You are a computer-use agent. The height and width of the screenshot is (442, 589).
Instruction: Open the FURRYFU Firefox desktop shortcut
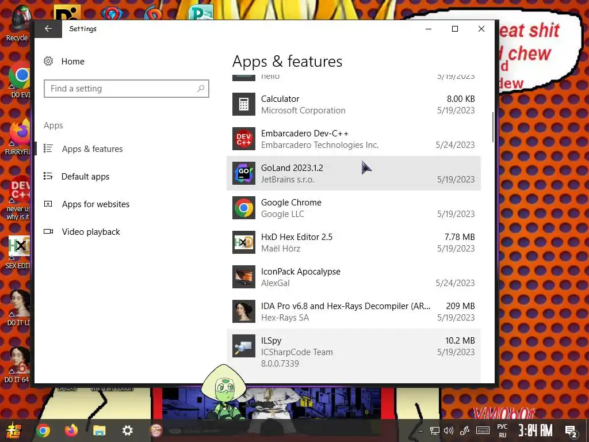pos(18,137)
